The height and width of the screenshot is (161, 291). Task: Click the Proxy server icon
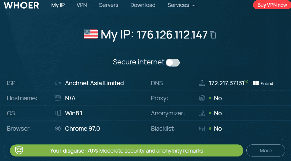[202, 98]
